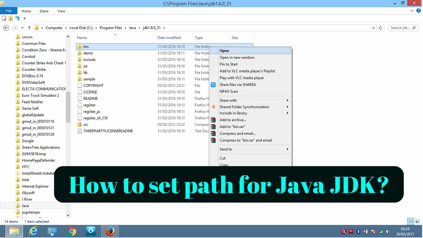The height and width of the screenshot is (238, 423).
Task: Click the Forward navigation arrow
Action: point(15,28)
